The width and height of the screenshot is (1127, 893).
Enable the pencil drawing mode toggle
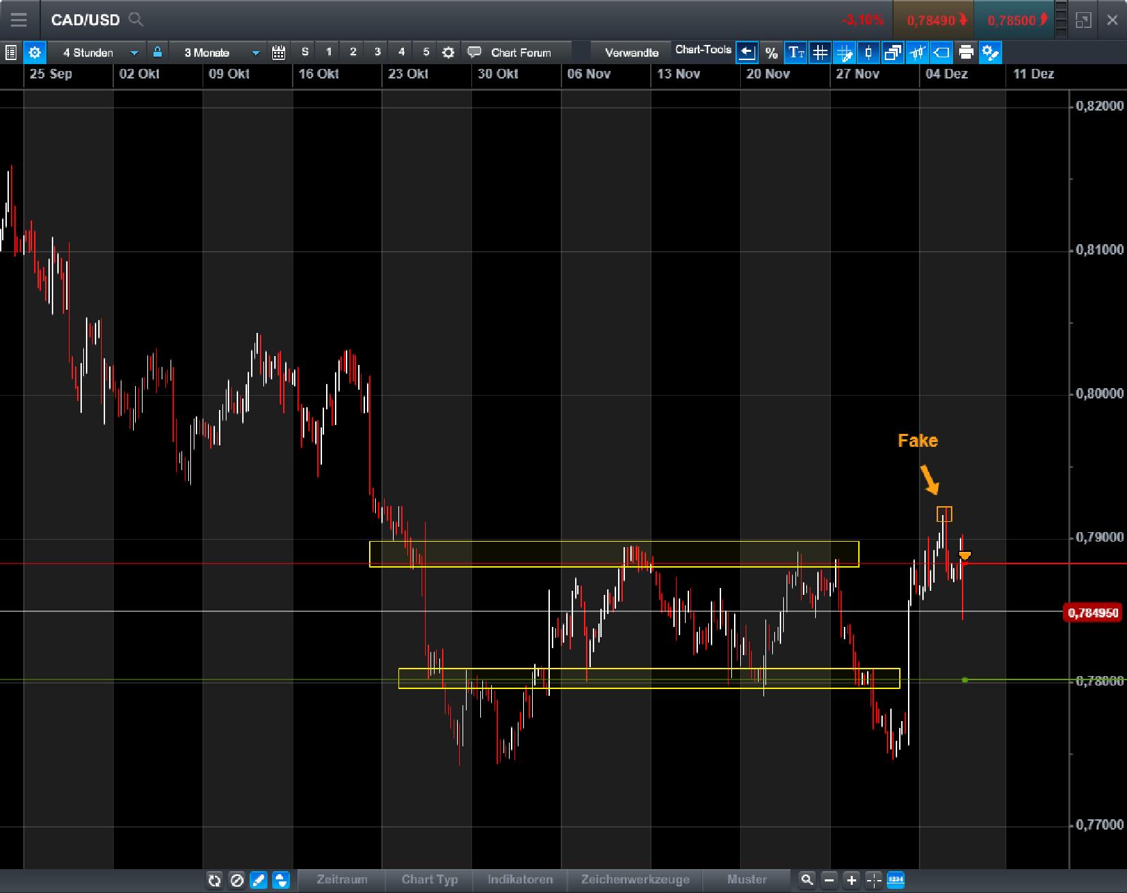[259, 880]
